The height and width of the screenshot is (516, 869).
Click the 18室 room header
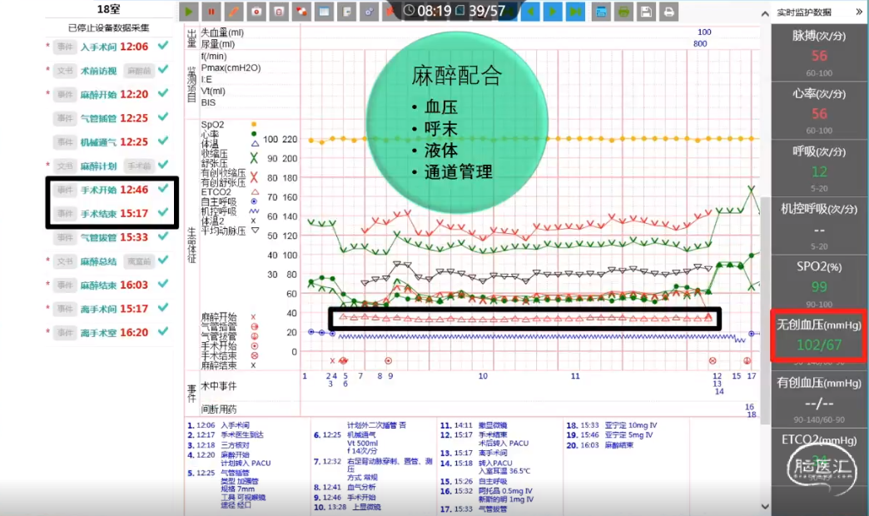point(108,9)
